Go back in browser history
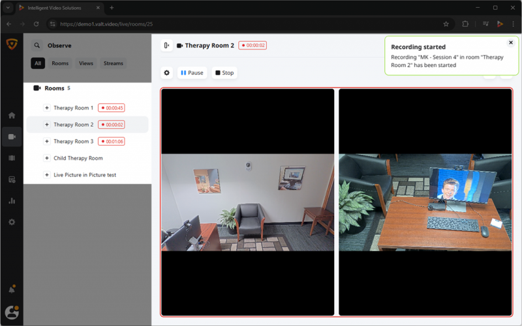 tap(9, 24)
